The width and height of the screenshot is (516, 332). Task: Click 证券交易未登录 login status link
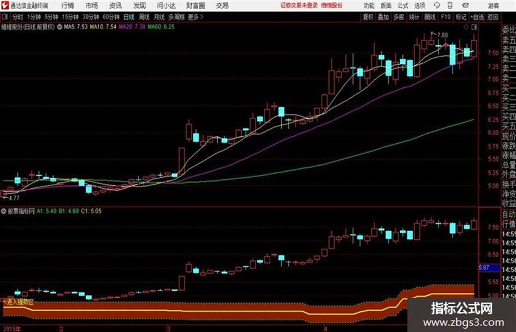[299, 5]
